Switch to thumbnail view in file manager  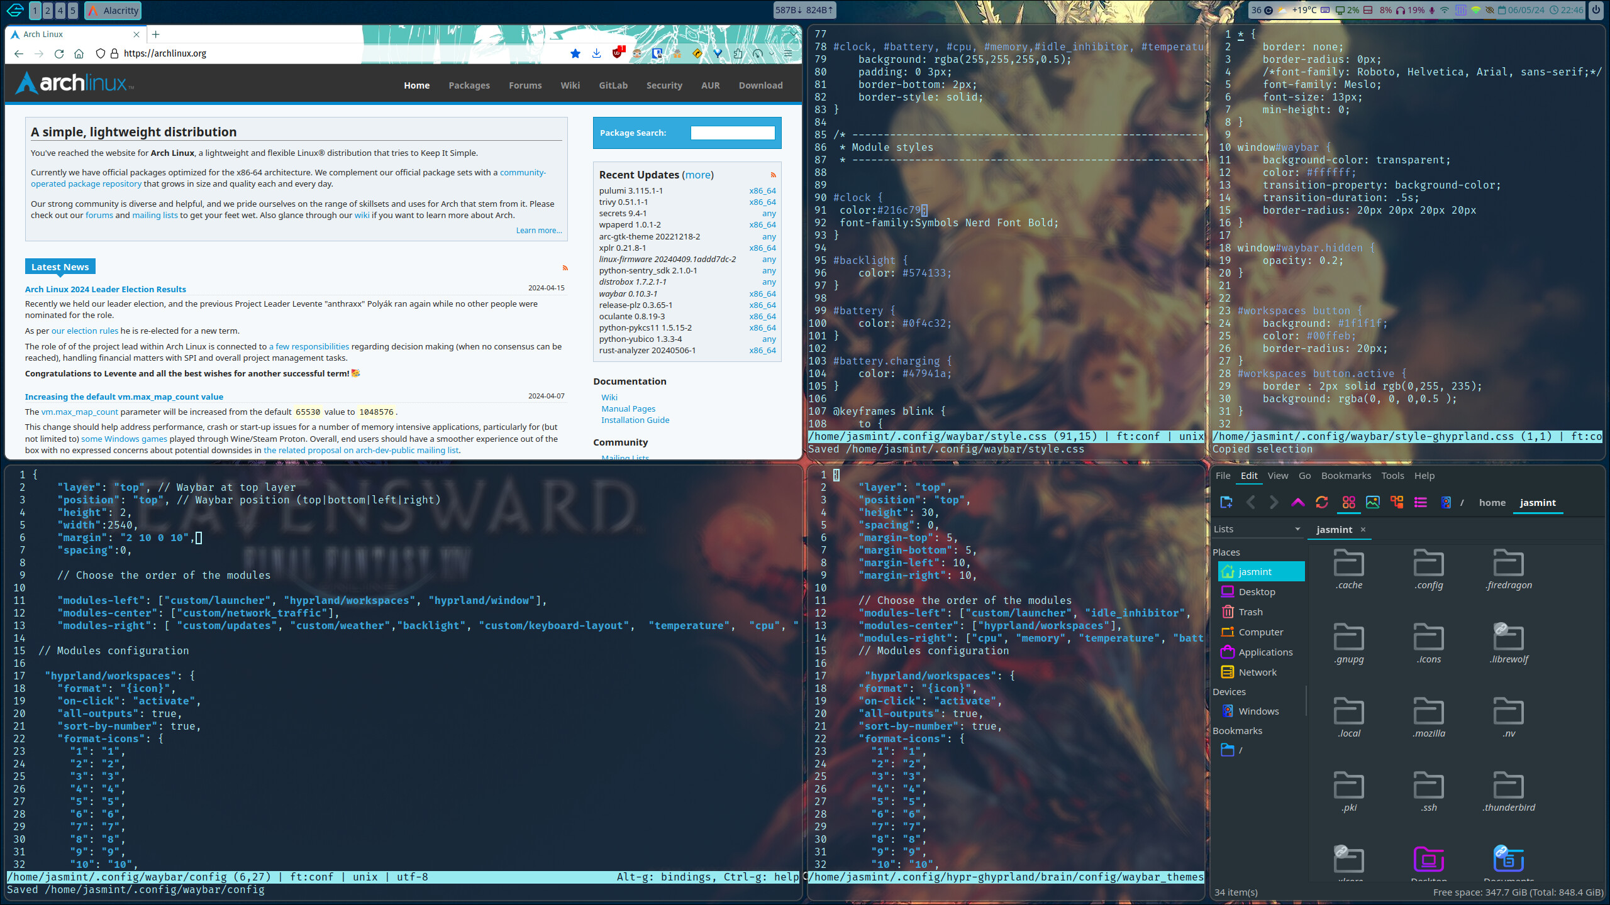1372,502
